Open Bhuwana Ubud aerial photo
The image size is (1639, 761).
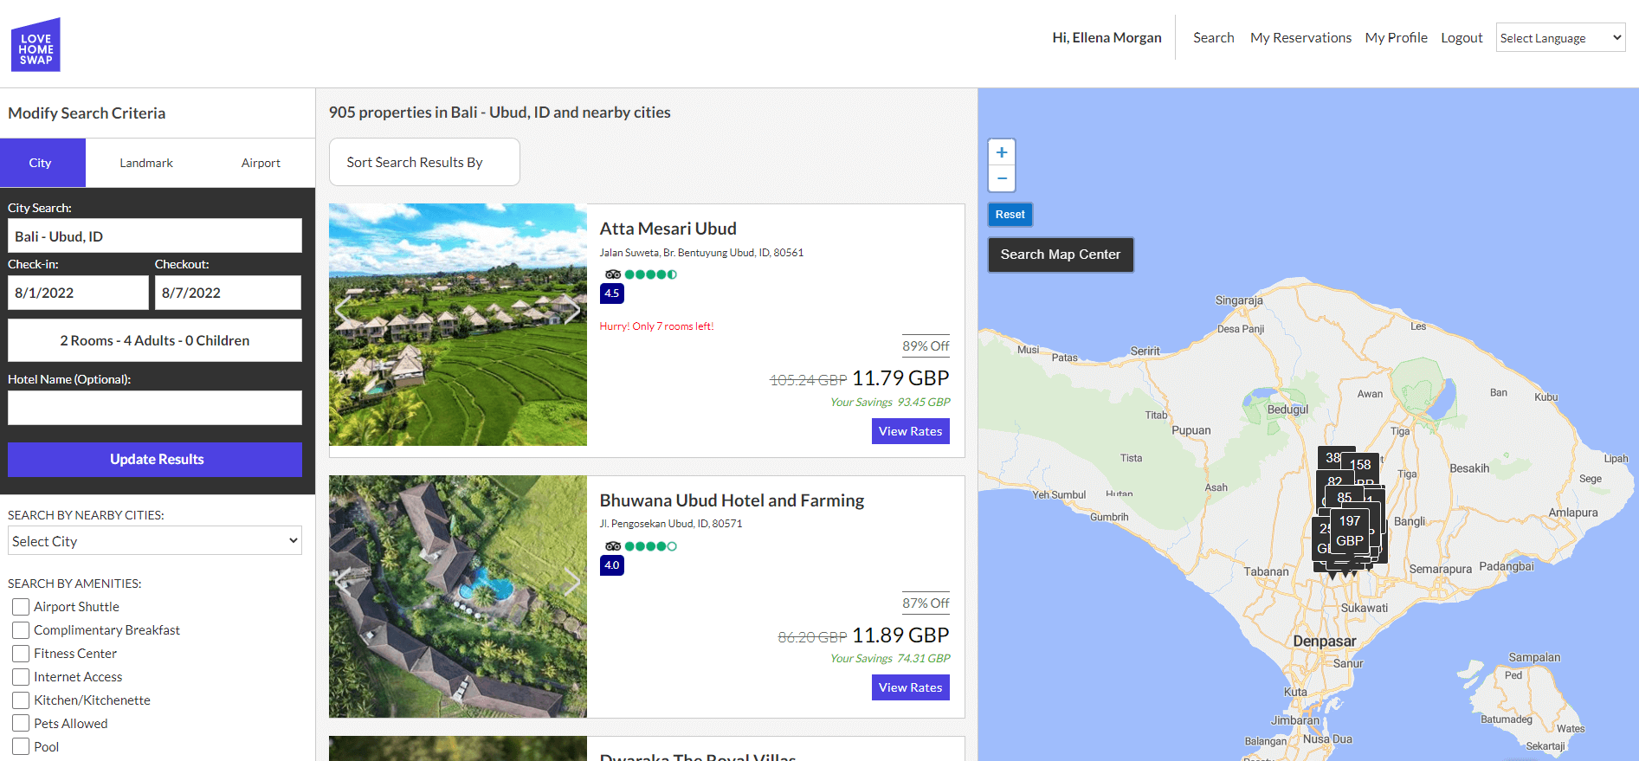pyautogui.click(x=458, y=597)
